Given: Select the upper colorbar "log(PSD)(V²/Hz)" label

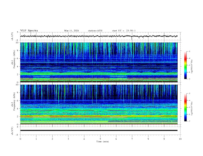Looking at the screenshot, I should pyautogui.click(x=192, y=66).
